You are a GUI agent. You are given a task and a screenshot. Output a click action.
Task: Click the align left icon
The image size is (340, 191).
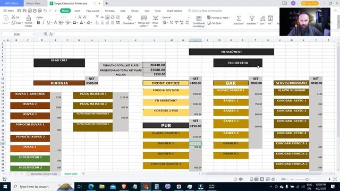point(97,22)
